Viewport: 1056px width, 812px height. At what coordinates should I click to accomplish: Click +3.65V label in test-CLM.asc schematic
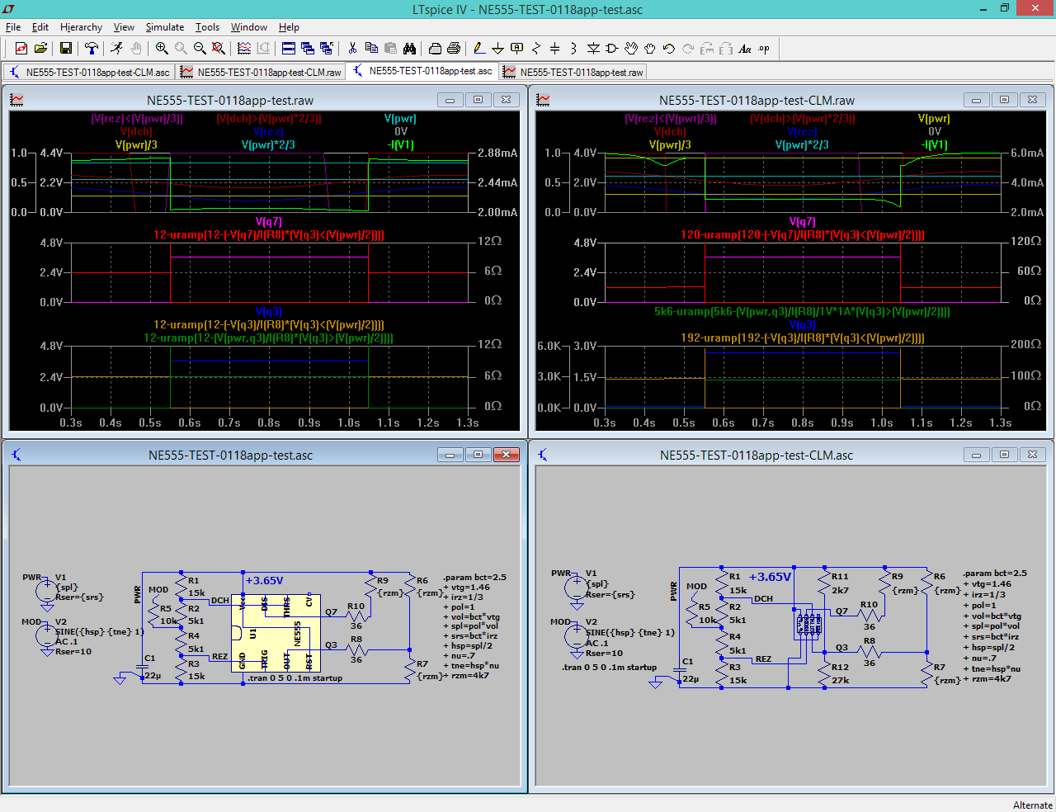click(x=770, y=577)
